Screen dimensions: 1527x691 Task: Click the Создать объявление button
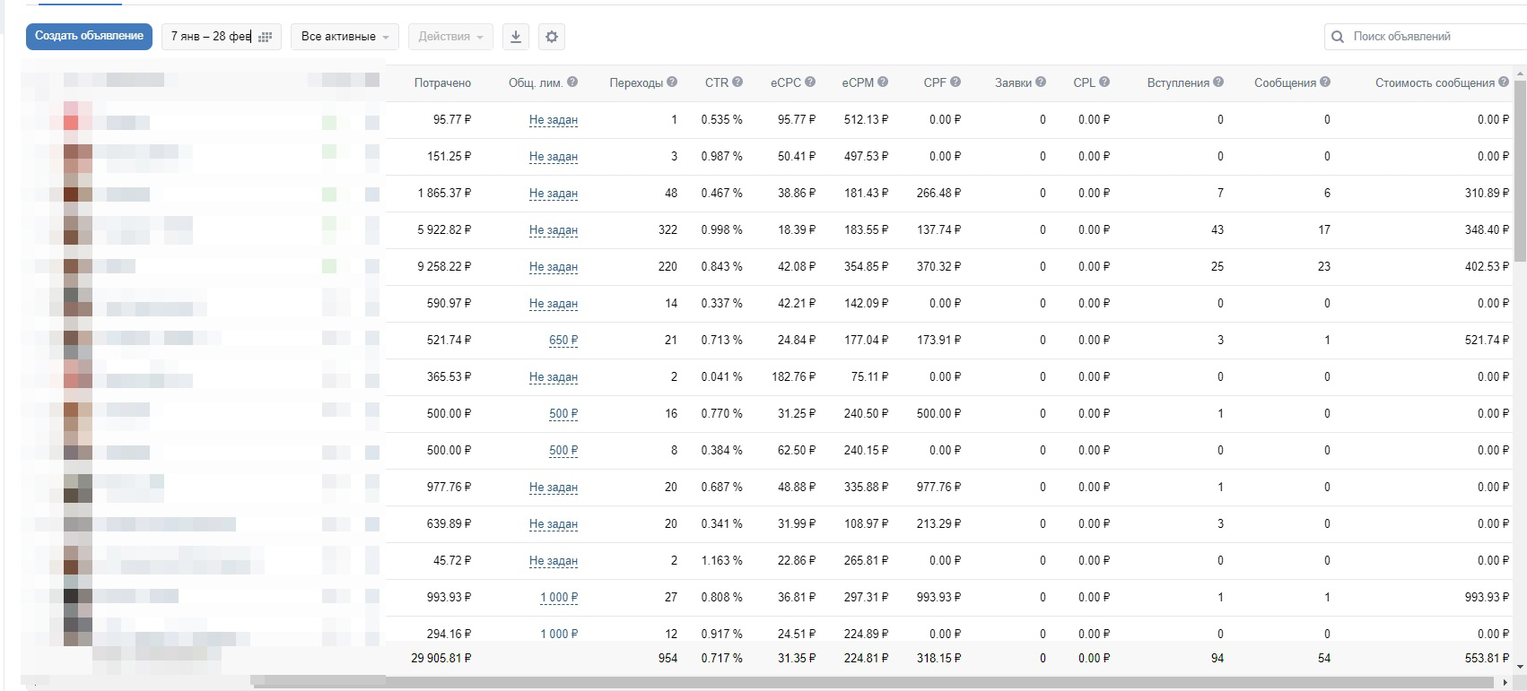89,36
